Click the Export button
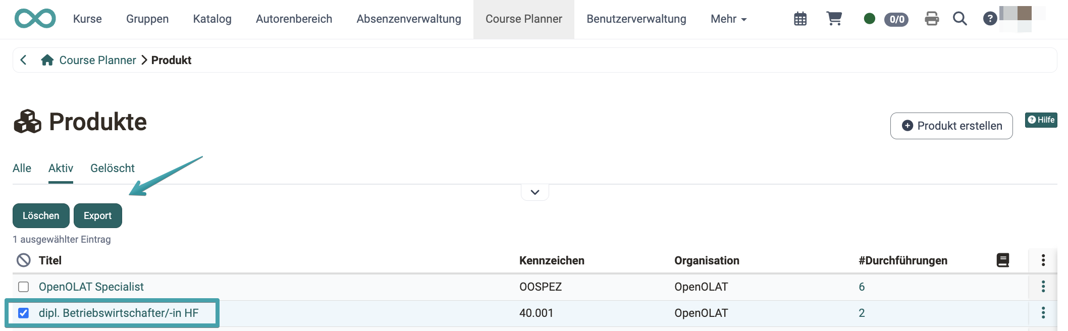This screenshot has height=331, width=1068. point(98,215)
